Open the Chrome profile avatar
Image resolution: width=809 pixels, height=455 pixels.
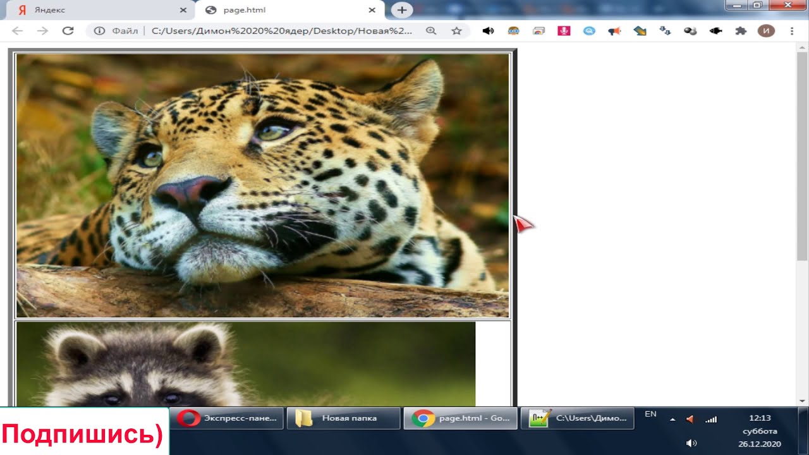point(766,30)
